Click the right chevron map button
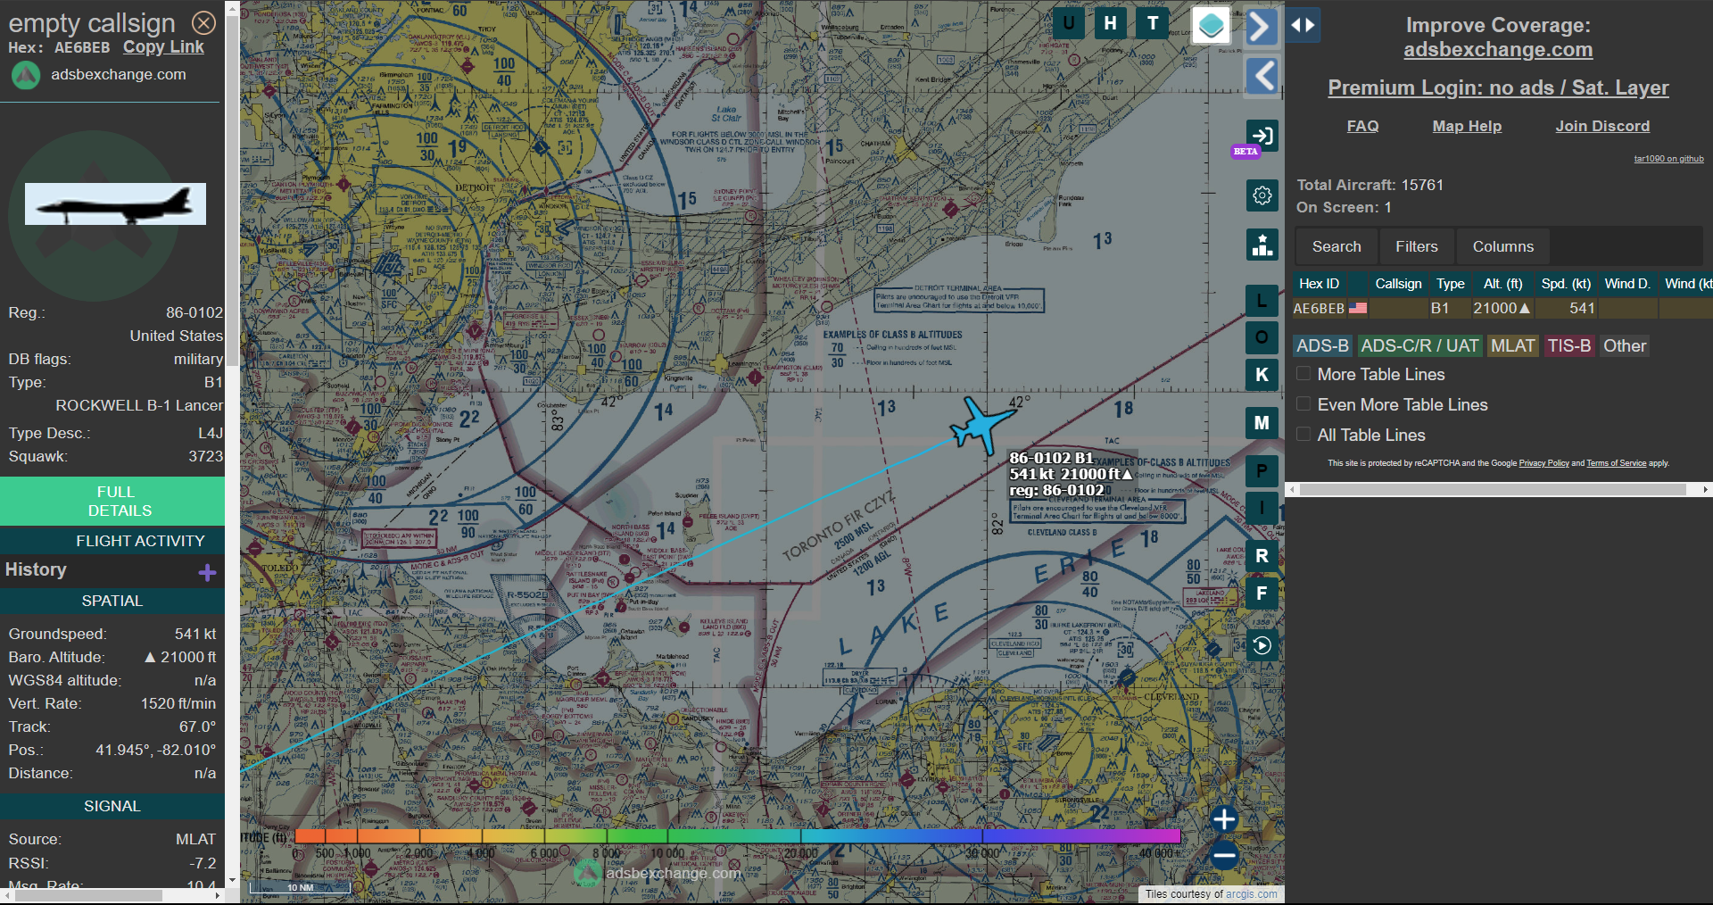1713x905 pixels. (x=1262, y=26)
